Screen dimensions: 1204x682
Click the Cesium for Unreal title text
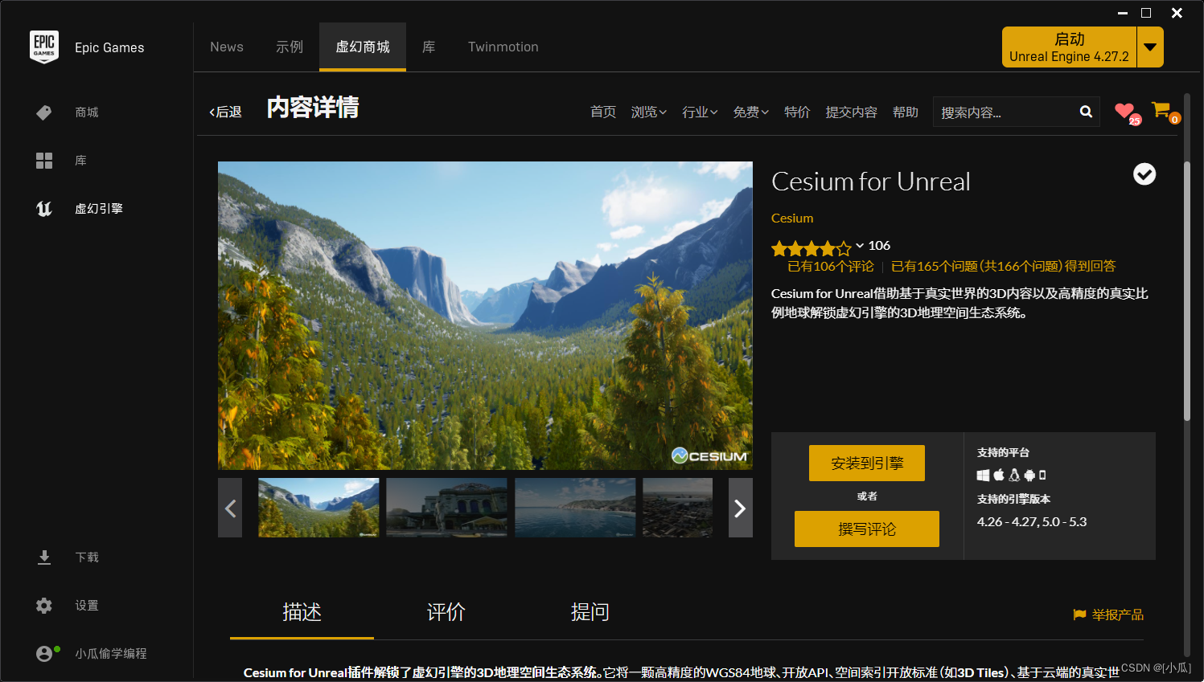tap(871, 182)
